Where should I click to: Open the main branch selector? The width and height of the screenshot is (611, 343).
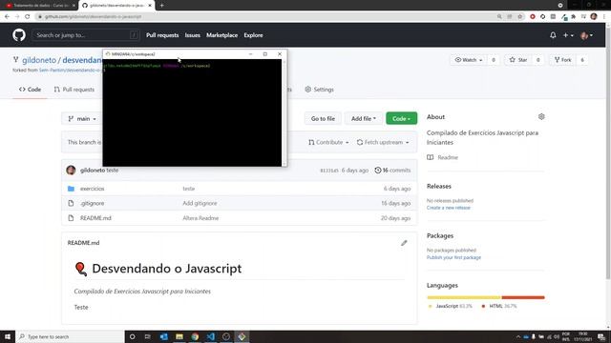click(x=82, y=118)
